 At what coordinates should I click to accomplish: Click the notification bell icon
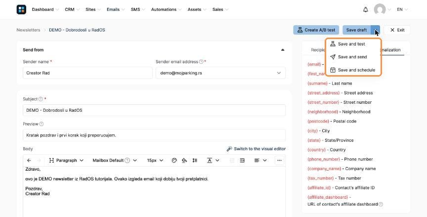coord(365,9)
